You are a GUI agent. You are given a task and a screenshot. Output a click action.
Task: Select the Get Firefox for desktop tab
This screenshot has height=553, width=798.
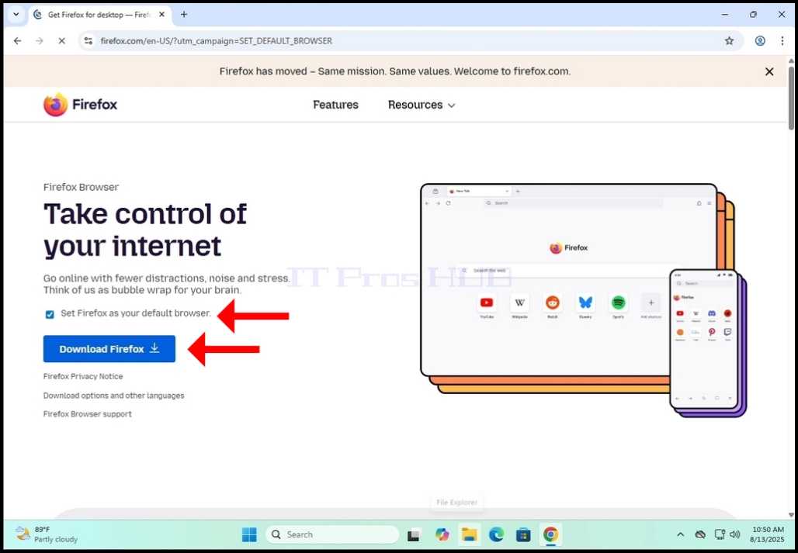99,15
